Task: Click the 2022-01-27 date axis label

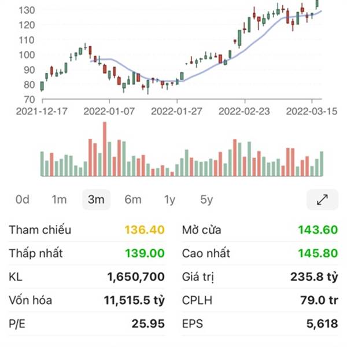Action: click(176, 111)
